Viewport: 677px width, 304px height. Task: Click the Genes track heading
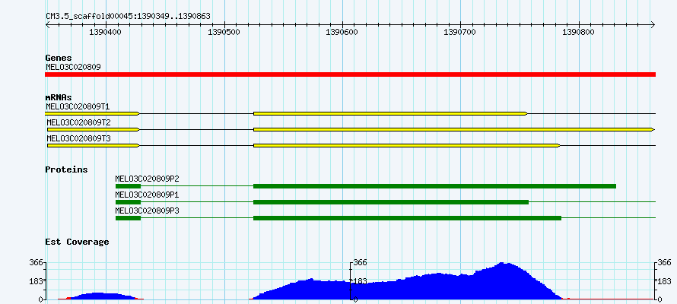click(x=59, y=58)
